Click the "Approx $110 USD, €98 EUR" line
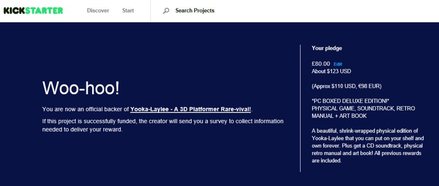 (346, 86)
